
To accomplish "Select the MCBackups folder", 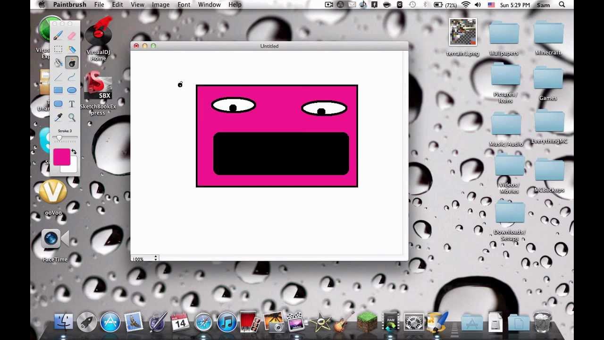I will tap(549, 175).
